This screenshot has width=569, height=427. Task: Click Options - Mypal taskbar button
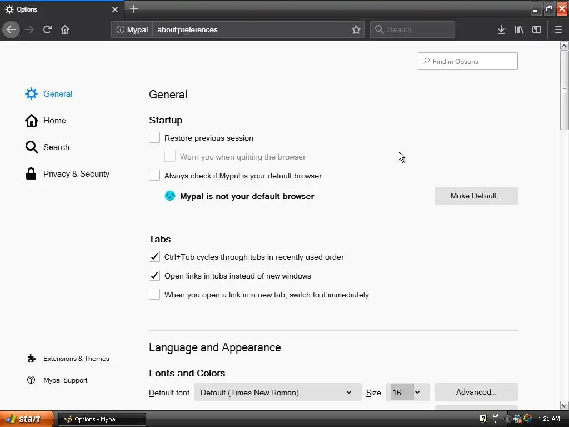102,419
